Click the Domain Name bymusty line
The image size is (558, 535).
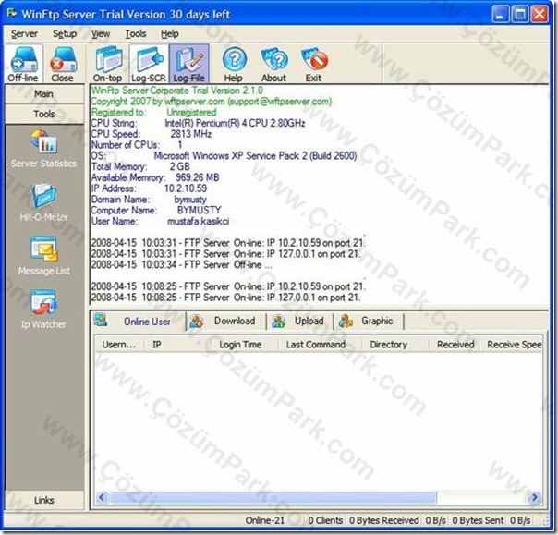(149, 200)
